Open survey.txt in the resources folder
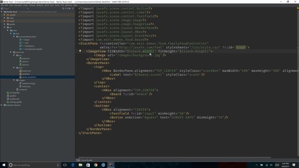The image size is (299, 168). (x=23, y=90)
